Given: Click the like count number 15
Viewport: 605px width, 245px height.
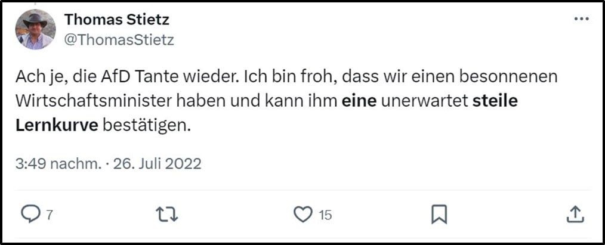Looking at the screenshot, I should 325,215.
